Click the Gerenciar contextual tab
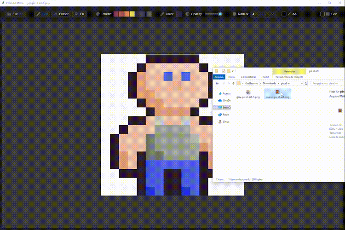Screen dimensions: 345x230 289,71
